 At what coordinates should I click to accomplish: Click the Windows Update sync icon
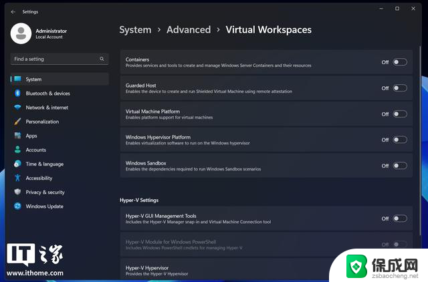(18, 206)
